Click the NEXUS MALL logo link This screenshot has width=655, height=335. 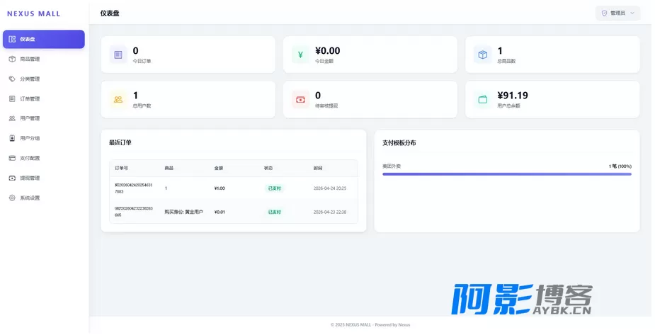click(x=34, y=13)
